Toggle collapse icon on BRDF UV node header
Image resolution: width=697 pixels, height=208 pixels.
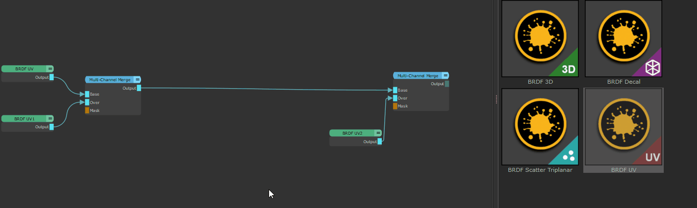50,69
